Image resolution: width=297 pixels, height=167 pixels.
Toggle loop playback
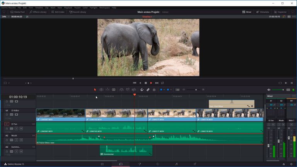162,83
